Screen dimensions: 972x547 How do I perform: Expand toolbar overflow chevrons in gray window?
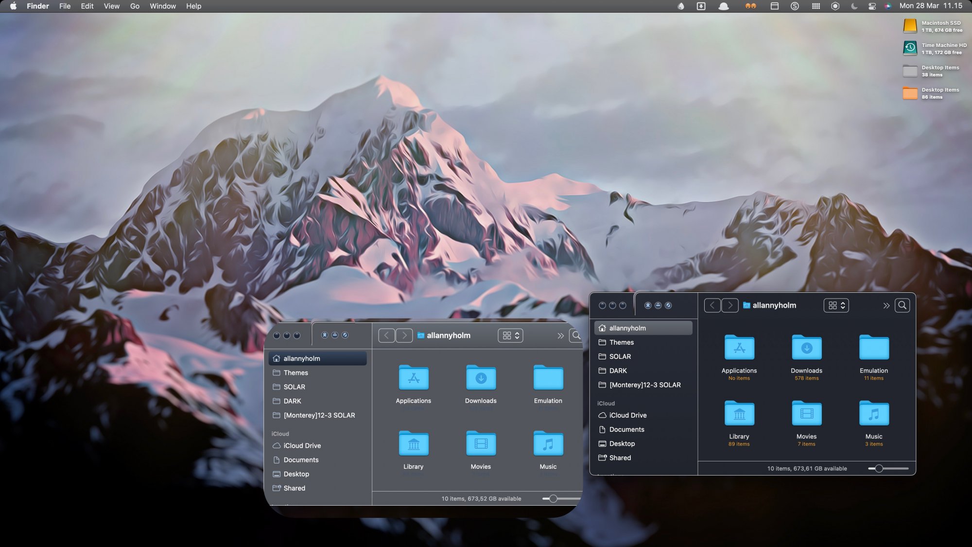(x=560, y=336)
